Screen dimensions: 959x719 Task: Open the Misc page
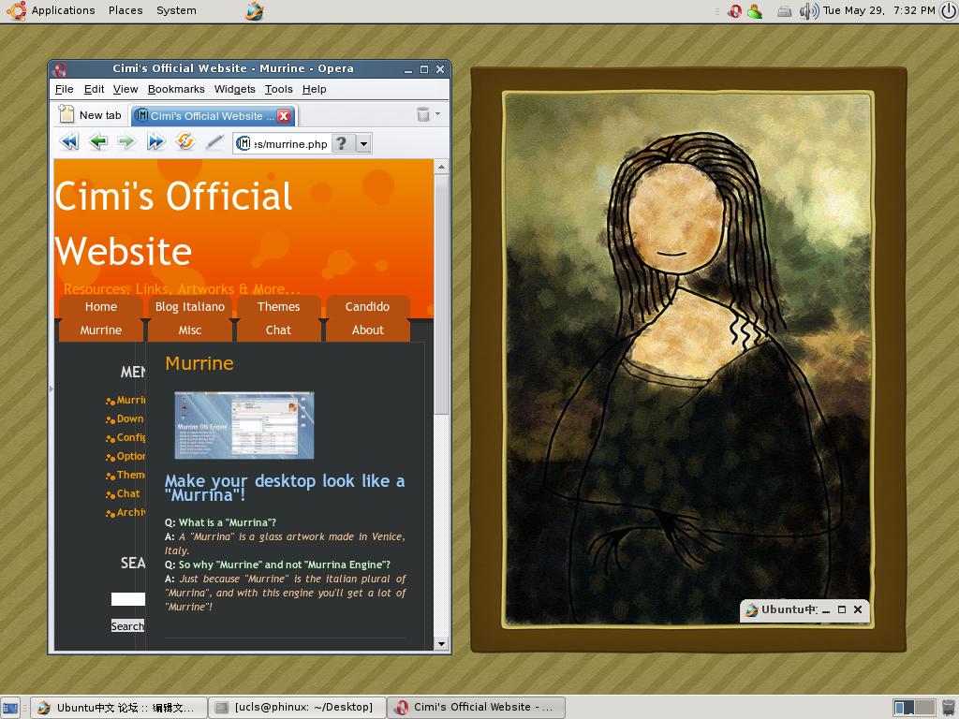point(190,330)
